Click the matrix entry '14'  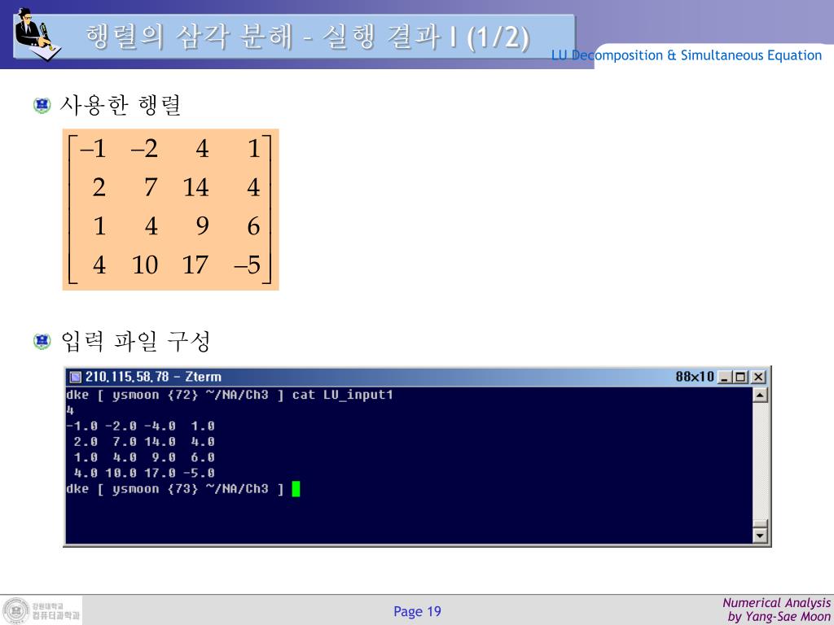pyautogui.click(x=195, y=187)
